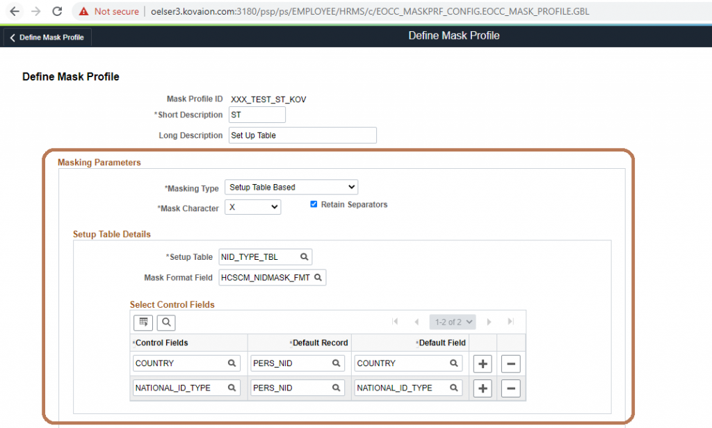Viewport: 712px width, 428px height.
Task: Click the Define Mask Profile page heading
Action: pos(71,76)
